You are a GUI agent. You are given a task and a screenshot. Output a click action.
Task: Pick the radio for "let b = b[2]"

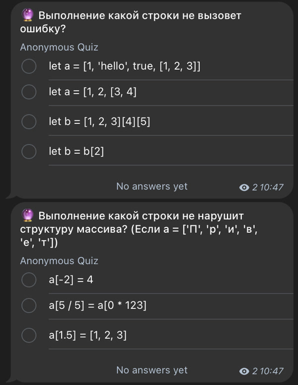coord(29,151)
